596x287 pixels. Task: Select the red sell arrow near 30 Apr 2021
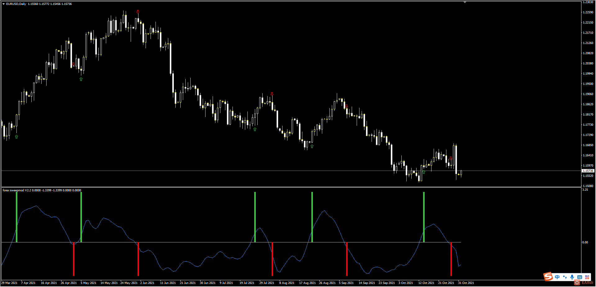(73, 64)
